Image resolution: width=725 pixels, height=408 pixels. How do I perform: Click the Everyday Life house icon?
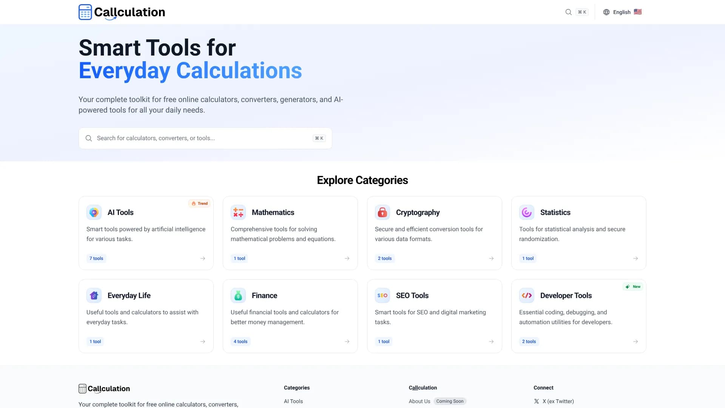click(x=94, y=295)
